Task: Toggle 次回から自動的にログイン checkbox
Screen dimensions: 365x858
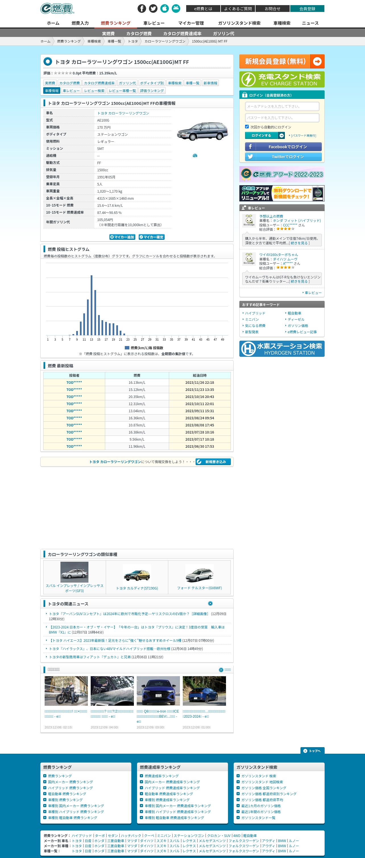Action: 247,126
